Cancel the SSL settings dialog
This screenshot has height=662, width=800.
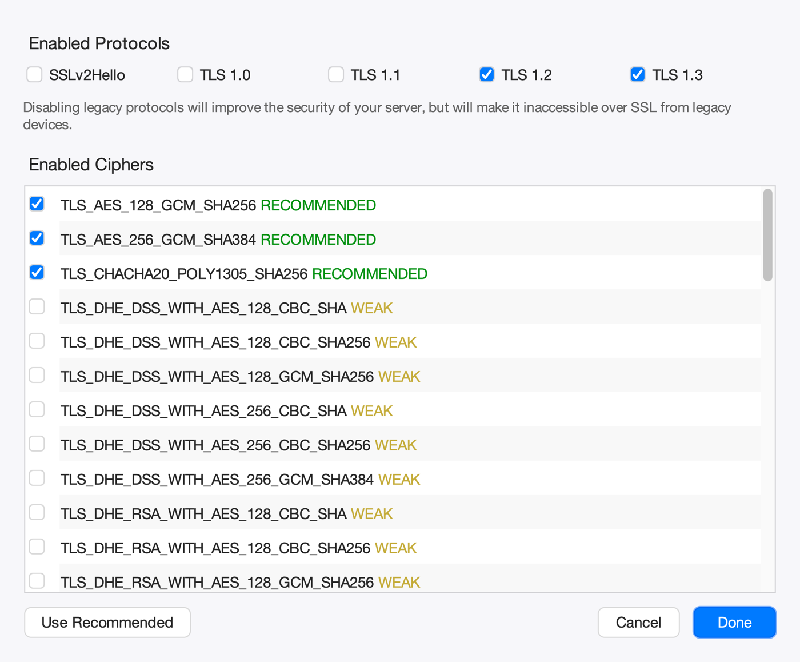pyautogui.click(x=638, y=623)
